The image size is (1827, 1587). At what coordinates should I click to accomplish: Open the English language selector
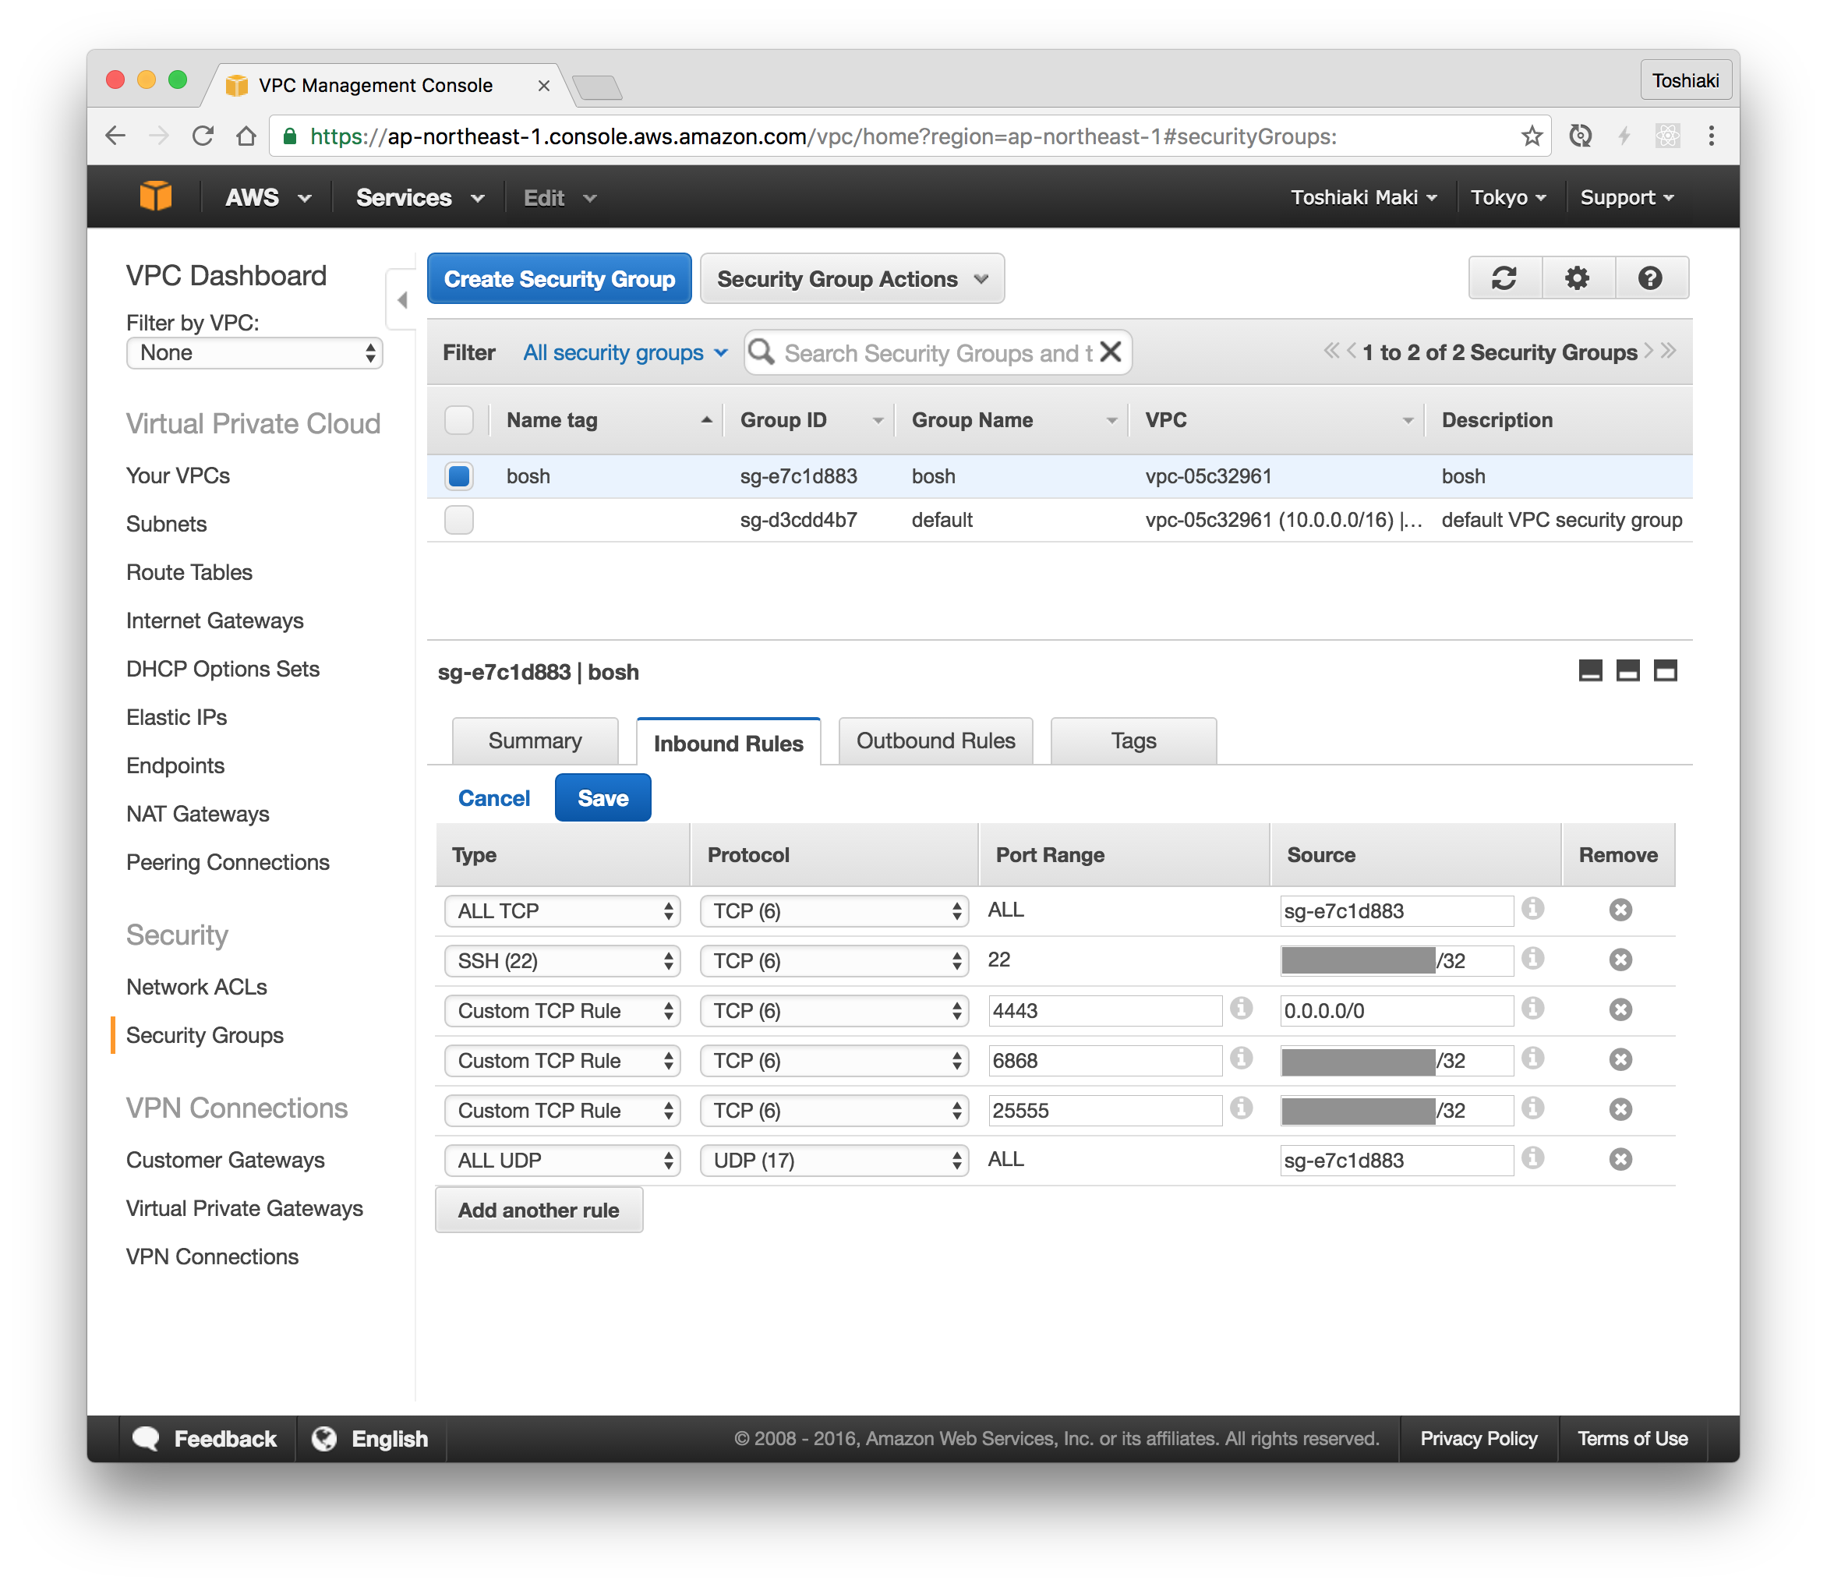coord(371,1439)
